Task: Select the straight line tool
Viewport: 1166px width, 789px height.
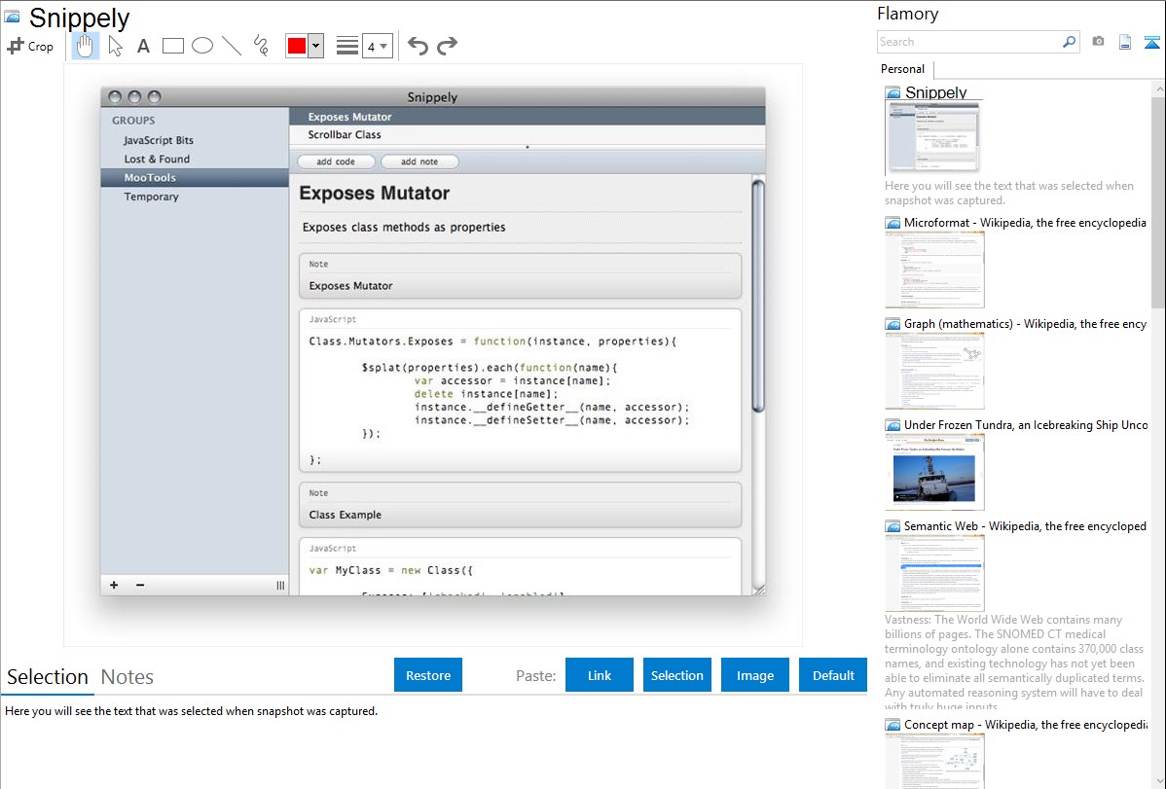Action: (232, 46)
